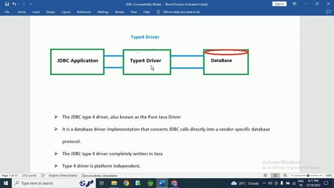334x188 pixels.
Task: Undo the last action
Action: (14, 4)
